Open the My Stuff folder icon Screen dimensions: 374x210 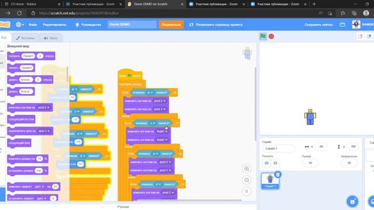(342, 24)
